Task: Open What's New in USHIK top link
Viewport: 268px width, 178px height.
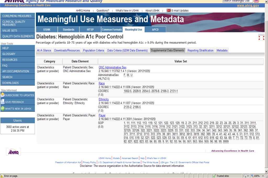Action: coord(127,10)
